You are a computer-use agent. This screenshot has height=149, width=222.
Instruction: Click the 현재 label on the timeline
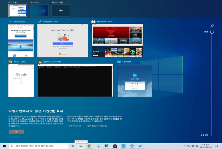pos(206,32)
